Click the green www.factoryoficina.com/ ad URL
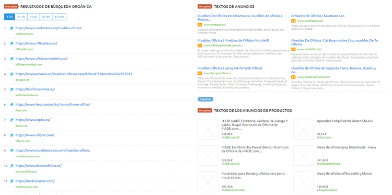 (314, 77)
